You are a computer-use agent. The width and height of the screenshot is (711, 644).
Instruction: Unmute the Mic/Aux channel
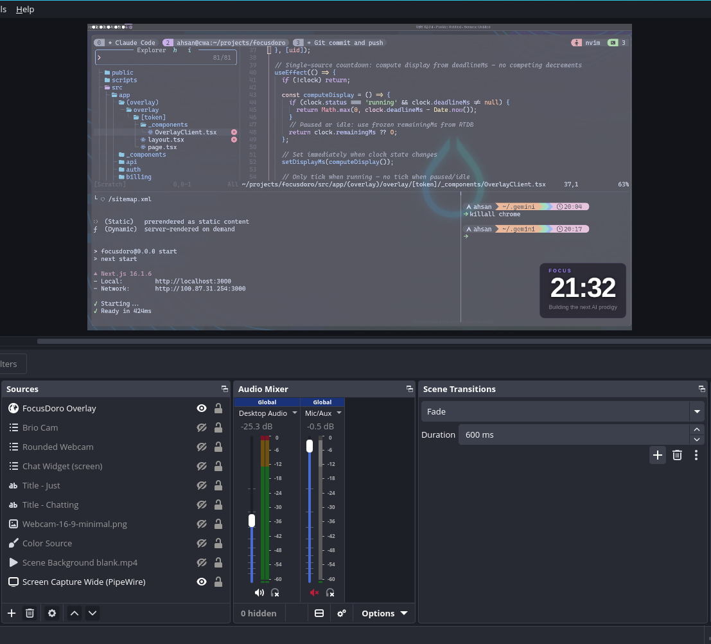click(314, 592)
